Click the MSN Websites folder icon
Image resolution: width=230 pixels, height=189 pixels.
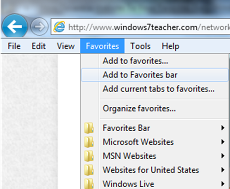click(89, 156)
